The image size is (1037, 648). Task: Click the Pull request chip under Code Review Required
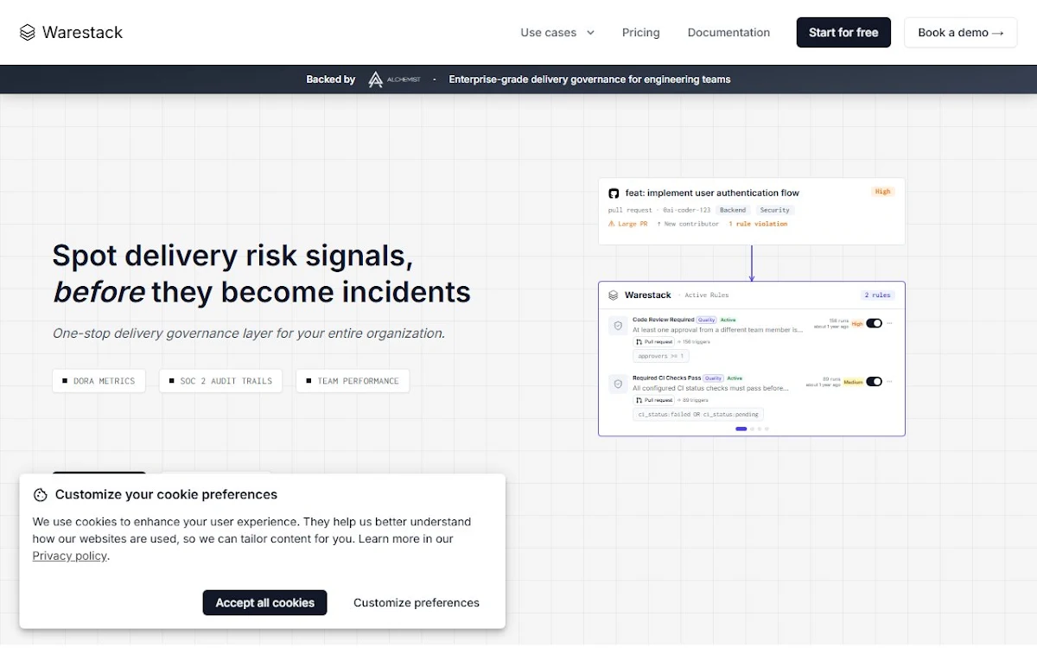(x=653, y=341)
